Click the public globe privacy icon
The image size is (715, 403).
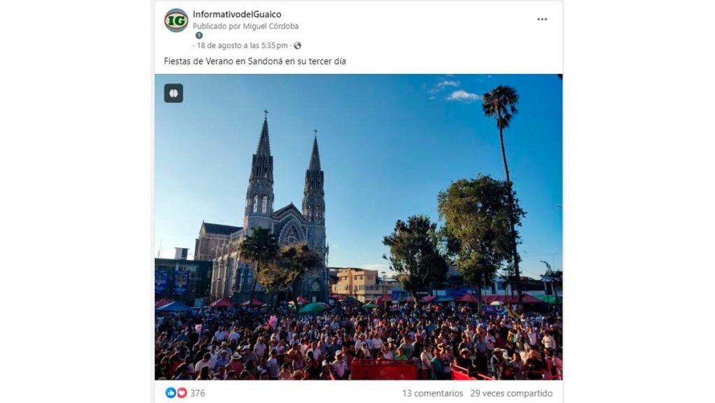tap(297, 45)
